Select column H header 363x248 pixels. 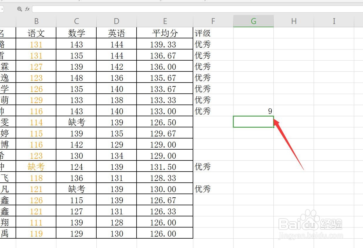click(293, 21)
